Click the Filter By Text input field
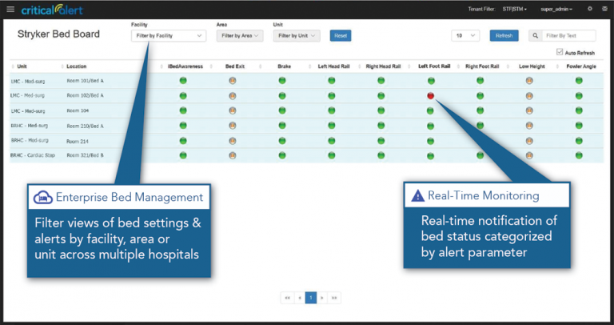Viewport: 614px width, 325px height. click(x=568, y=36)
